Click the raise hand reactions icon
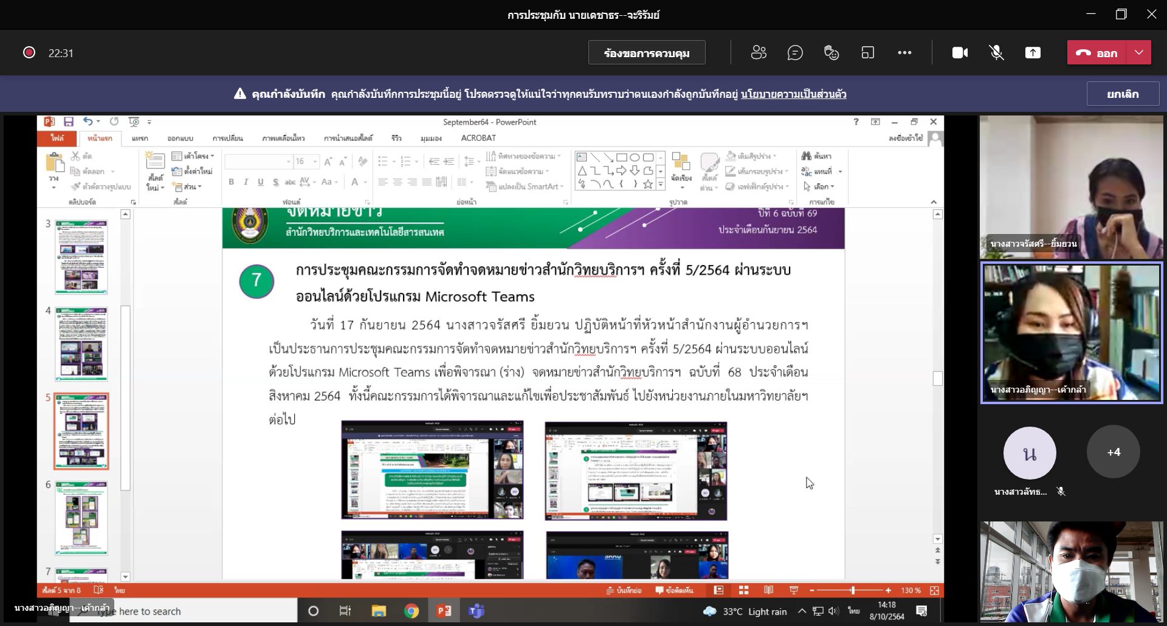The width and height of the screenshot is (1167, 626). pos(831,53)
